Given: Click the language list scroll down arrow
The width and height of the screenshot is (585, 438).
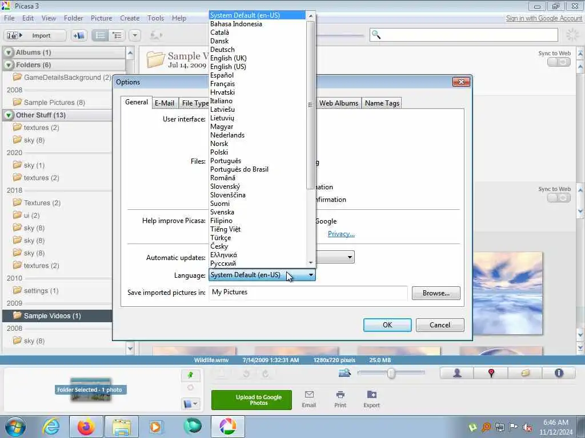Looking at the screenshot, I should coord(310,262).
